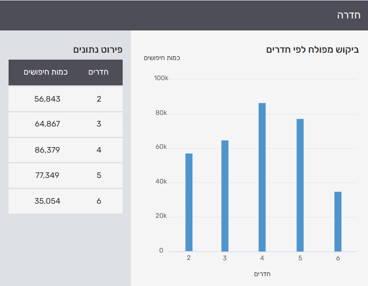Click the חדרה page title in header
The height and width of the screenshot is (286, 368).
348,15
